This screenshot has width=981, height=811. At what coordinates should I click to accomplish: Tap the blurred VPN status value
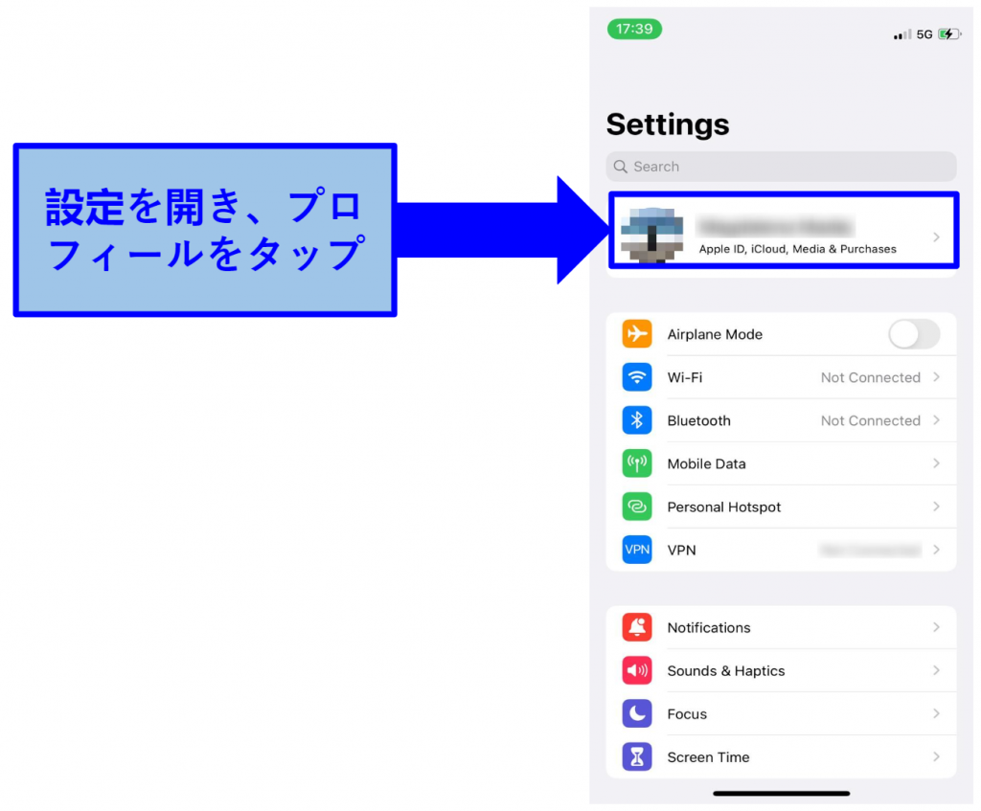pos(870,551)
